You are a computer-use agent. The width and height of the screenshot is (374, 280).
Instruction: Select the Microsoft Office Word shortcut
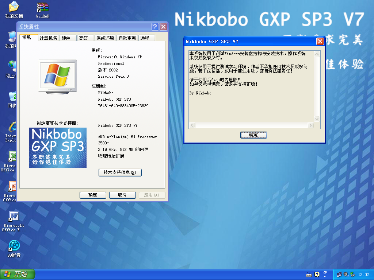point(14,221)
